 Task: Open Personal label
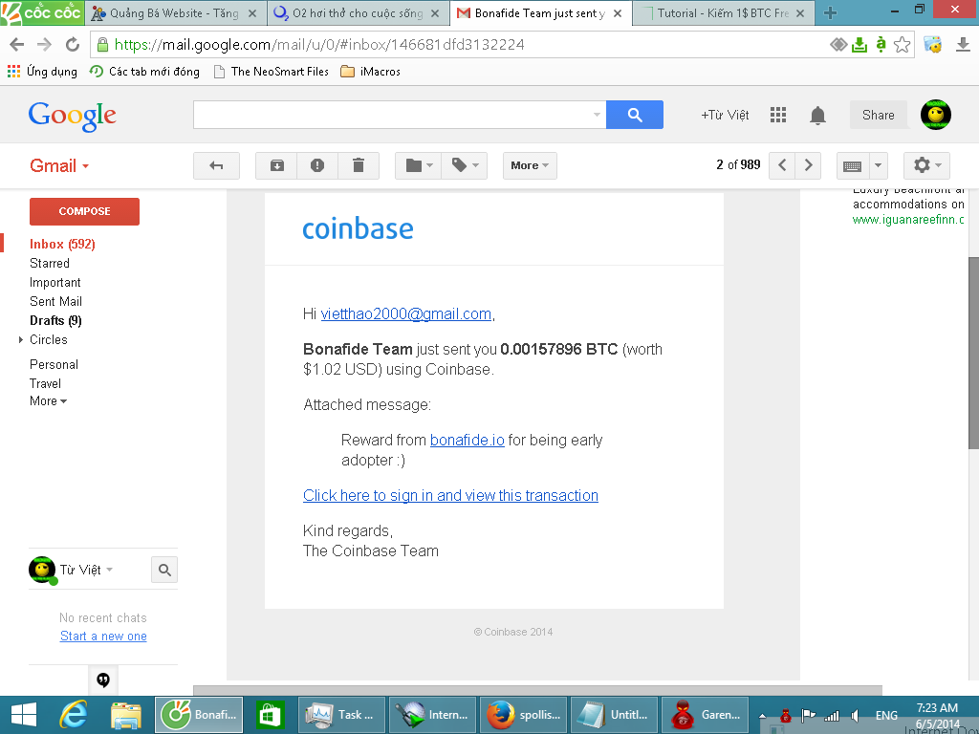tap(54, 364)
